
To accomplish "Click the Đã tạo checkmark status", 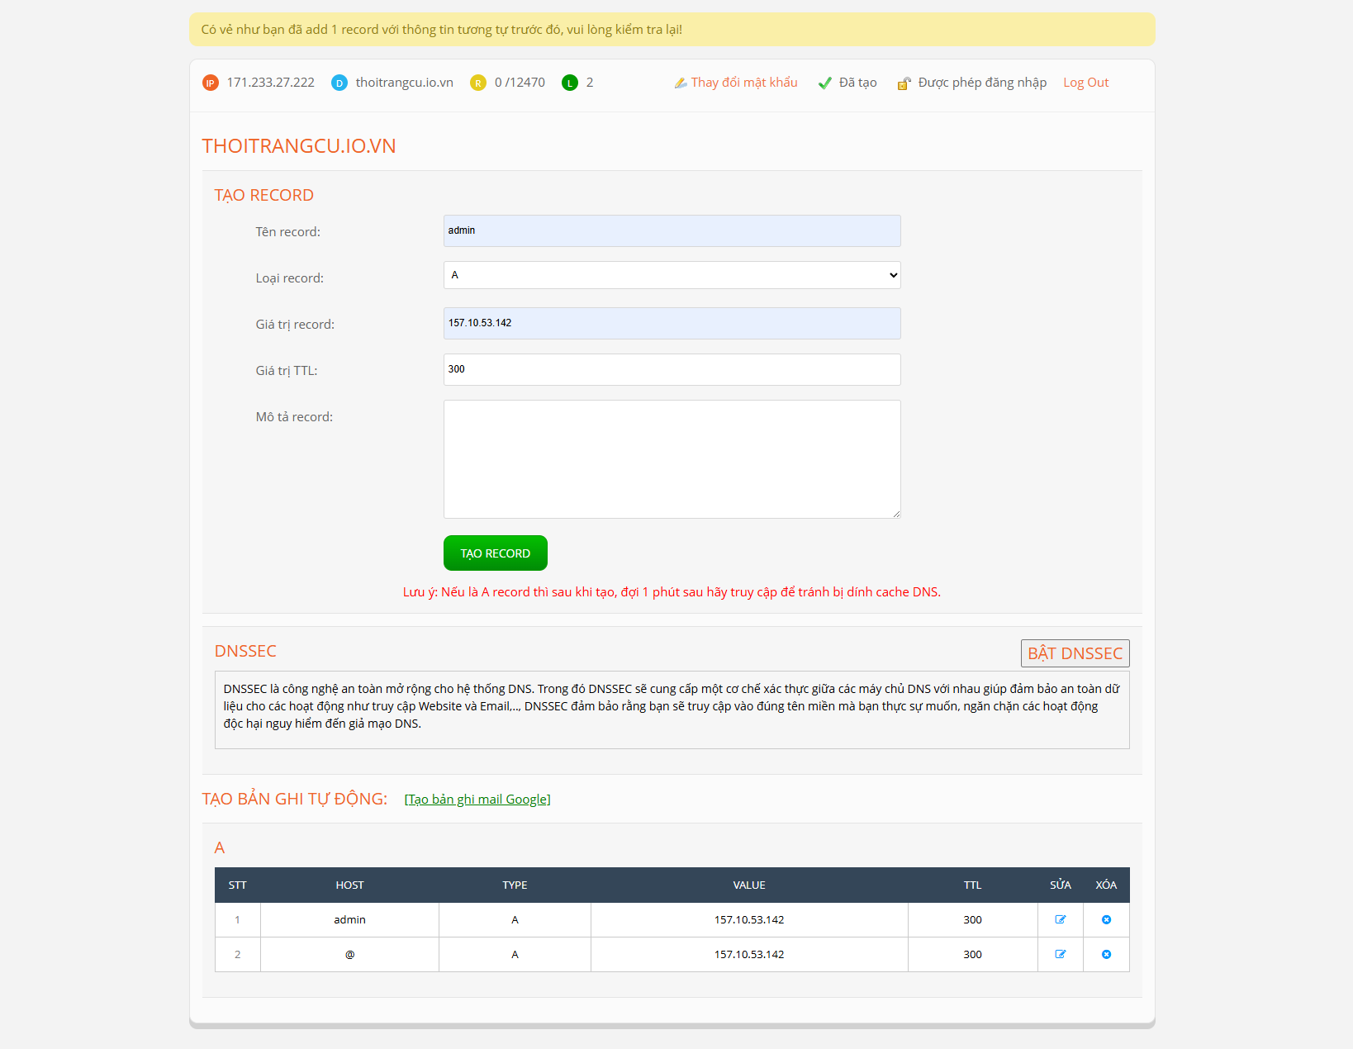I will pyautogui.click(x=826, y=83).
